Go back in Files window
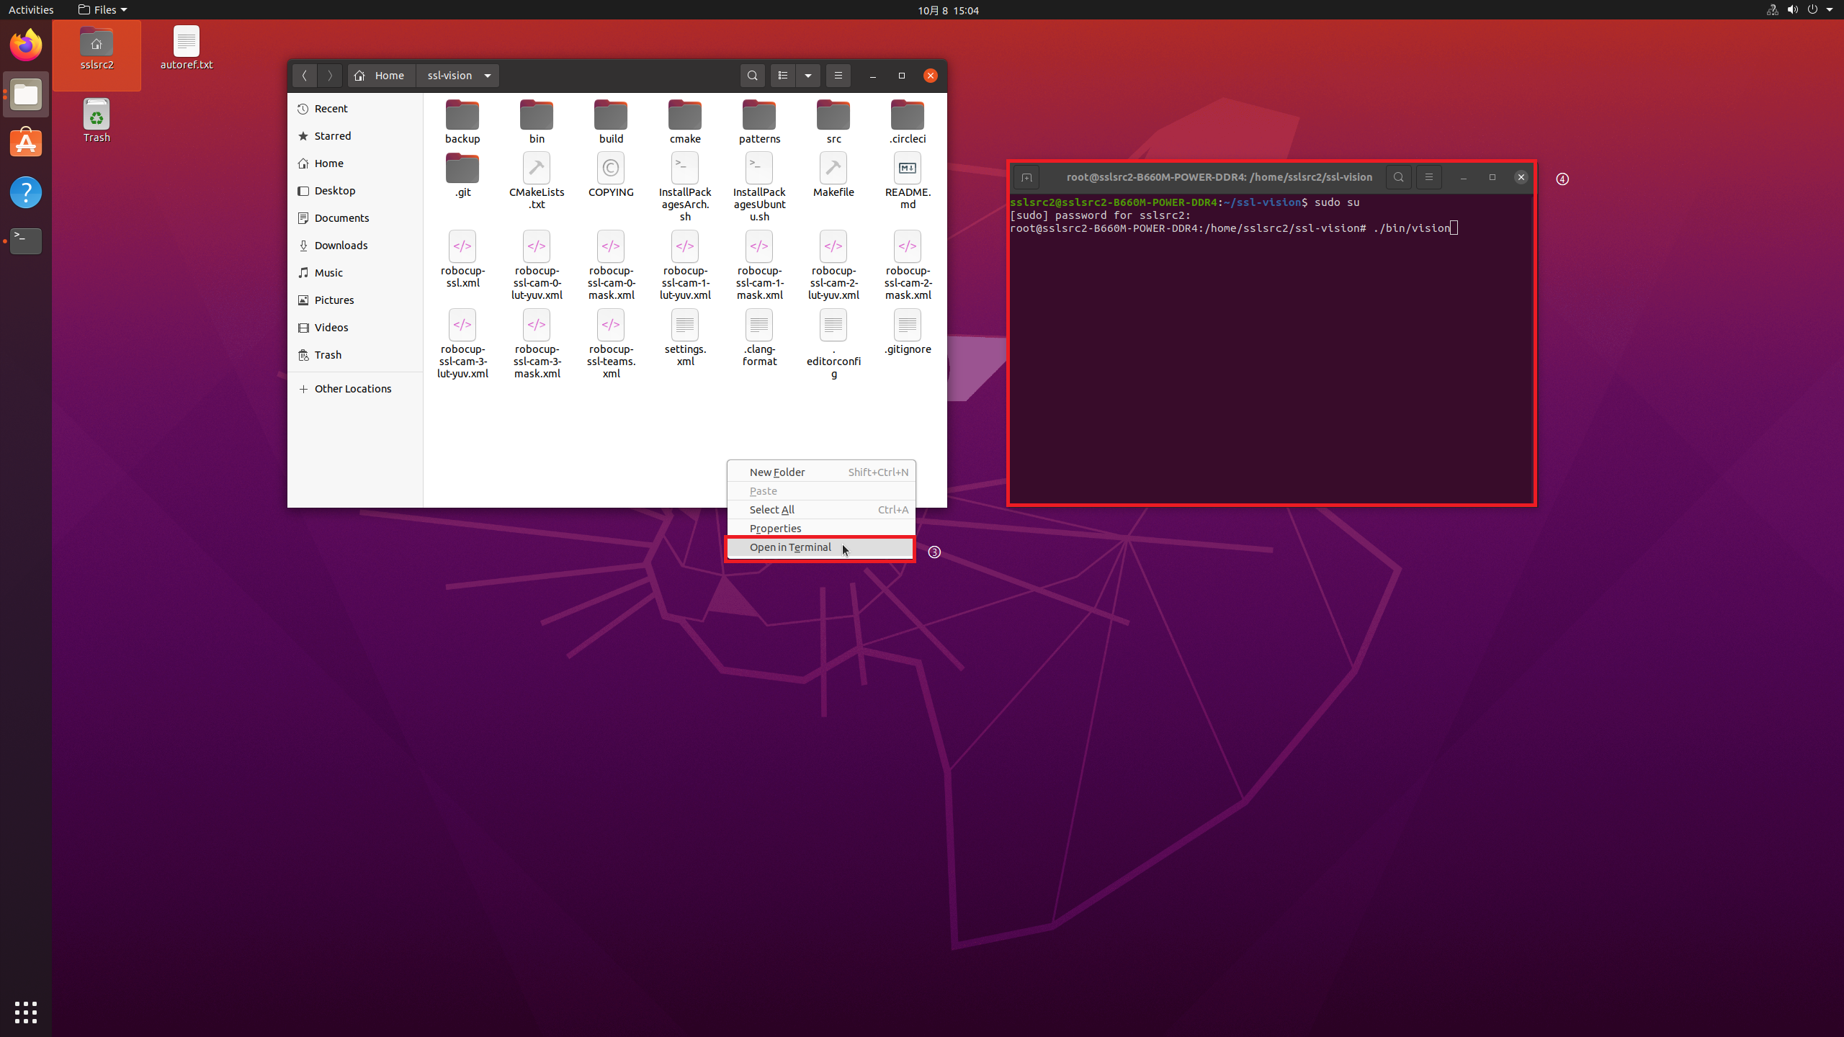 point(305,76)
